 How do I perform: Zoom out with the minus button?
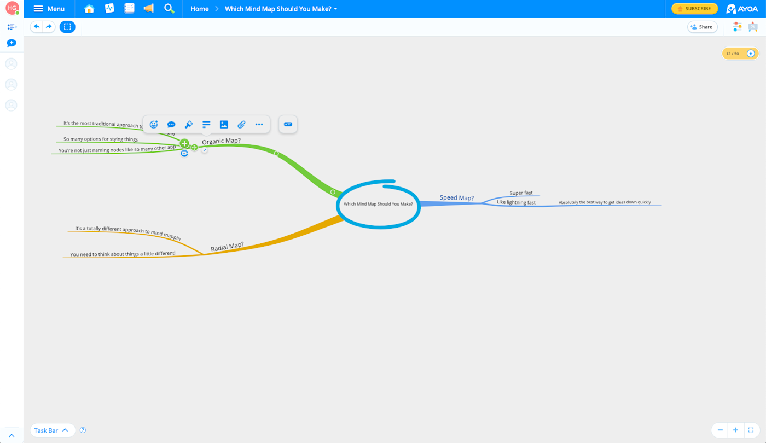click(721, 430)
